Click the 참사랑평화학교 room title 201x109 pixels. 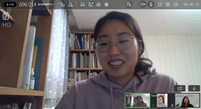(46, 4)
